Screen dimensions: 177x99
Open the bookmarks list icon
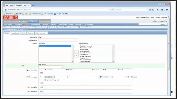click(x=153, y=10)
